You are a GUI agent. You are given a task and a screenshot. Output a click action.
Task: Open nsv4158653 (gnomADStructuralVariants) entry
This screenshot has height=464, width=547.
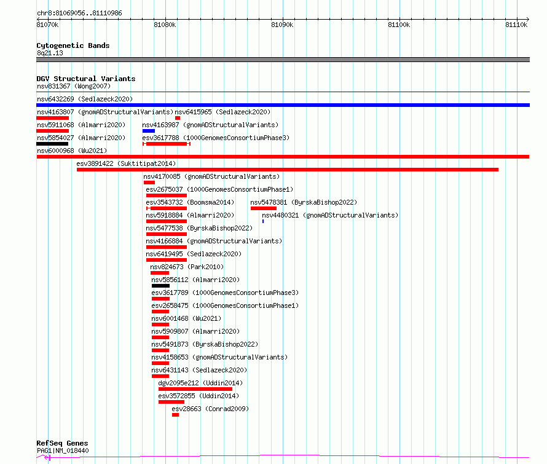point(219,357)
